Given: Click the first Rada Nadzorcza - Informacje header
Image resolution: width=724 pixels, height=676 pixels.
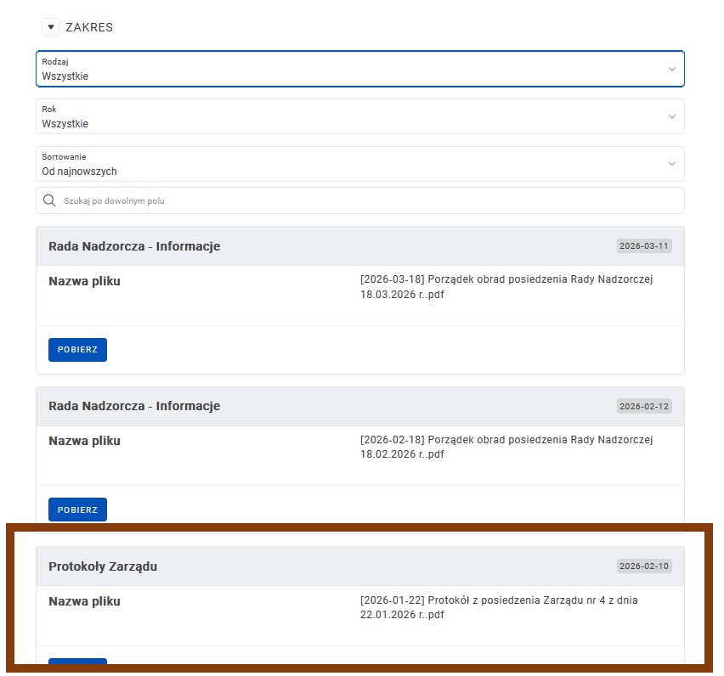Looking at the screenshot, I should (x=134, y=246).
